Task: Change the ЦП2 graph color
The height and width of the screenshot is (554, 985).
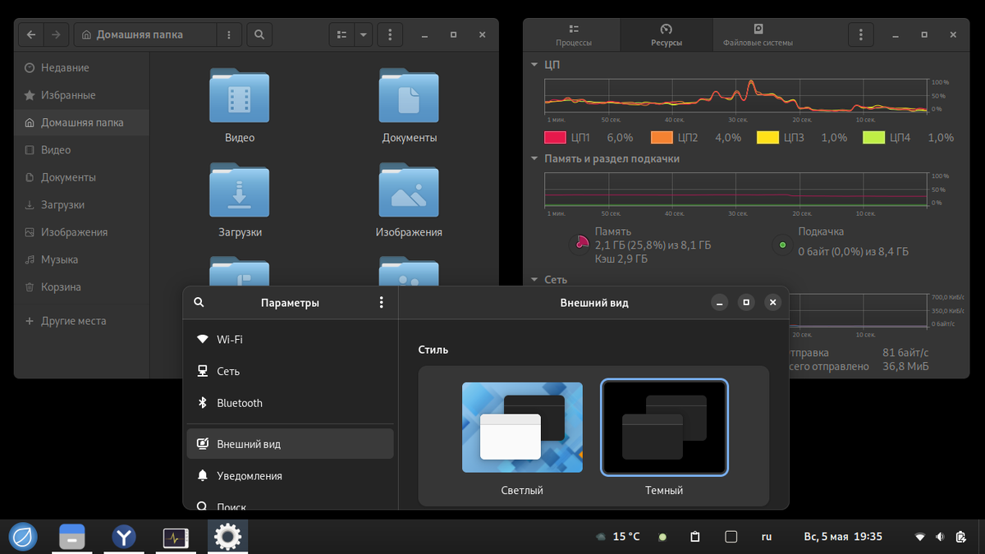Action: (x=662, y=137)
